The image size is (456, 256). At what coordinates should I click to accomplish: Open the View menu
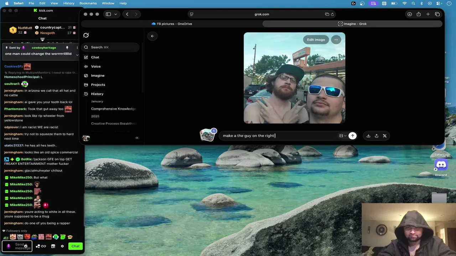click(54, 3)
